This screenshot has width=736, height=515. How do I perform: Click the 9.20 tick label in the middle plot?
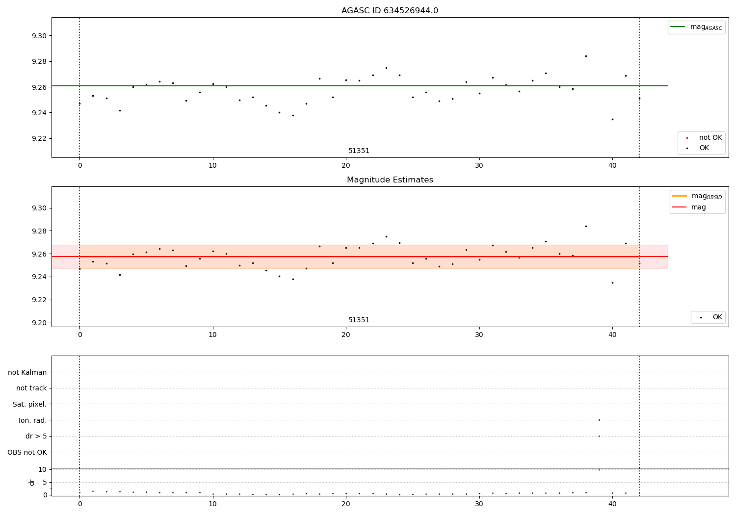pyautogui.click(x=39, y=323)
